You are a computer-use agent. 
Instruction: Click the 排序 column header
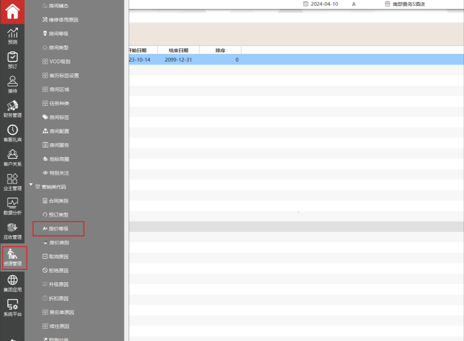pyautogui.click(x=220, y=50)
